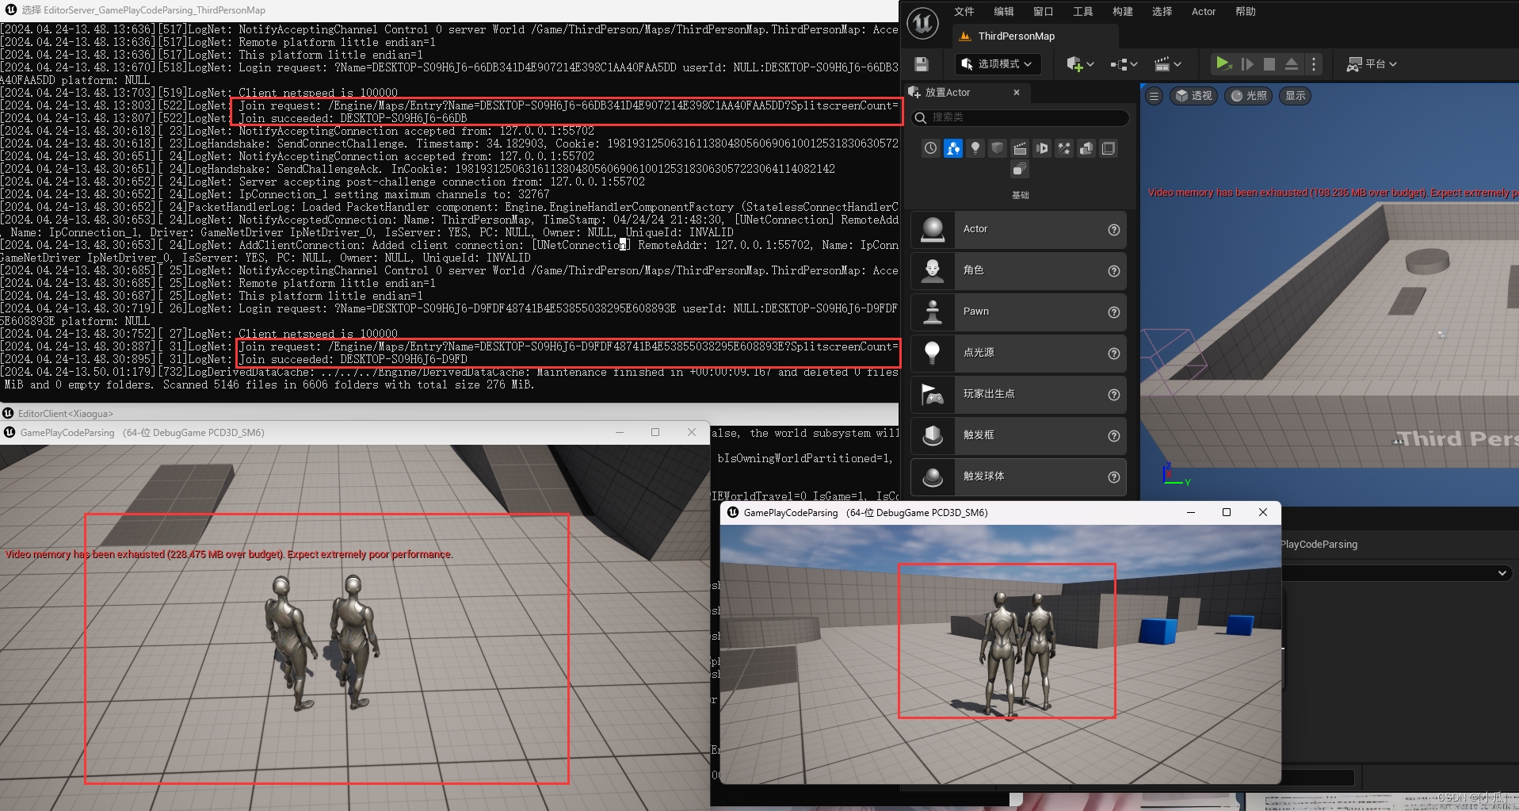Open the 显示 show flags menu

tap(1296, 96)
